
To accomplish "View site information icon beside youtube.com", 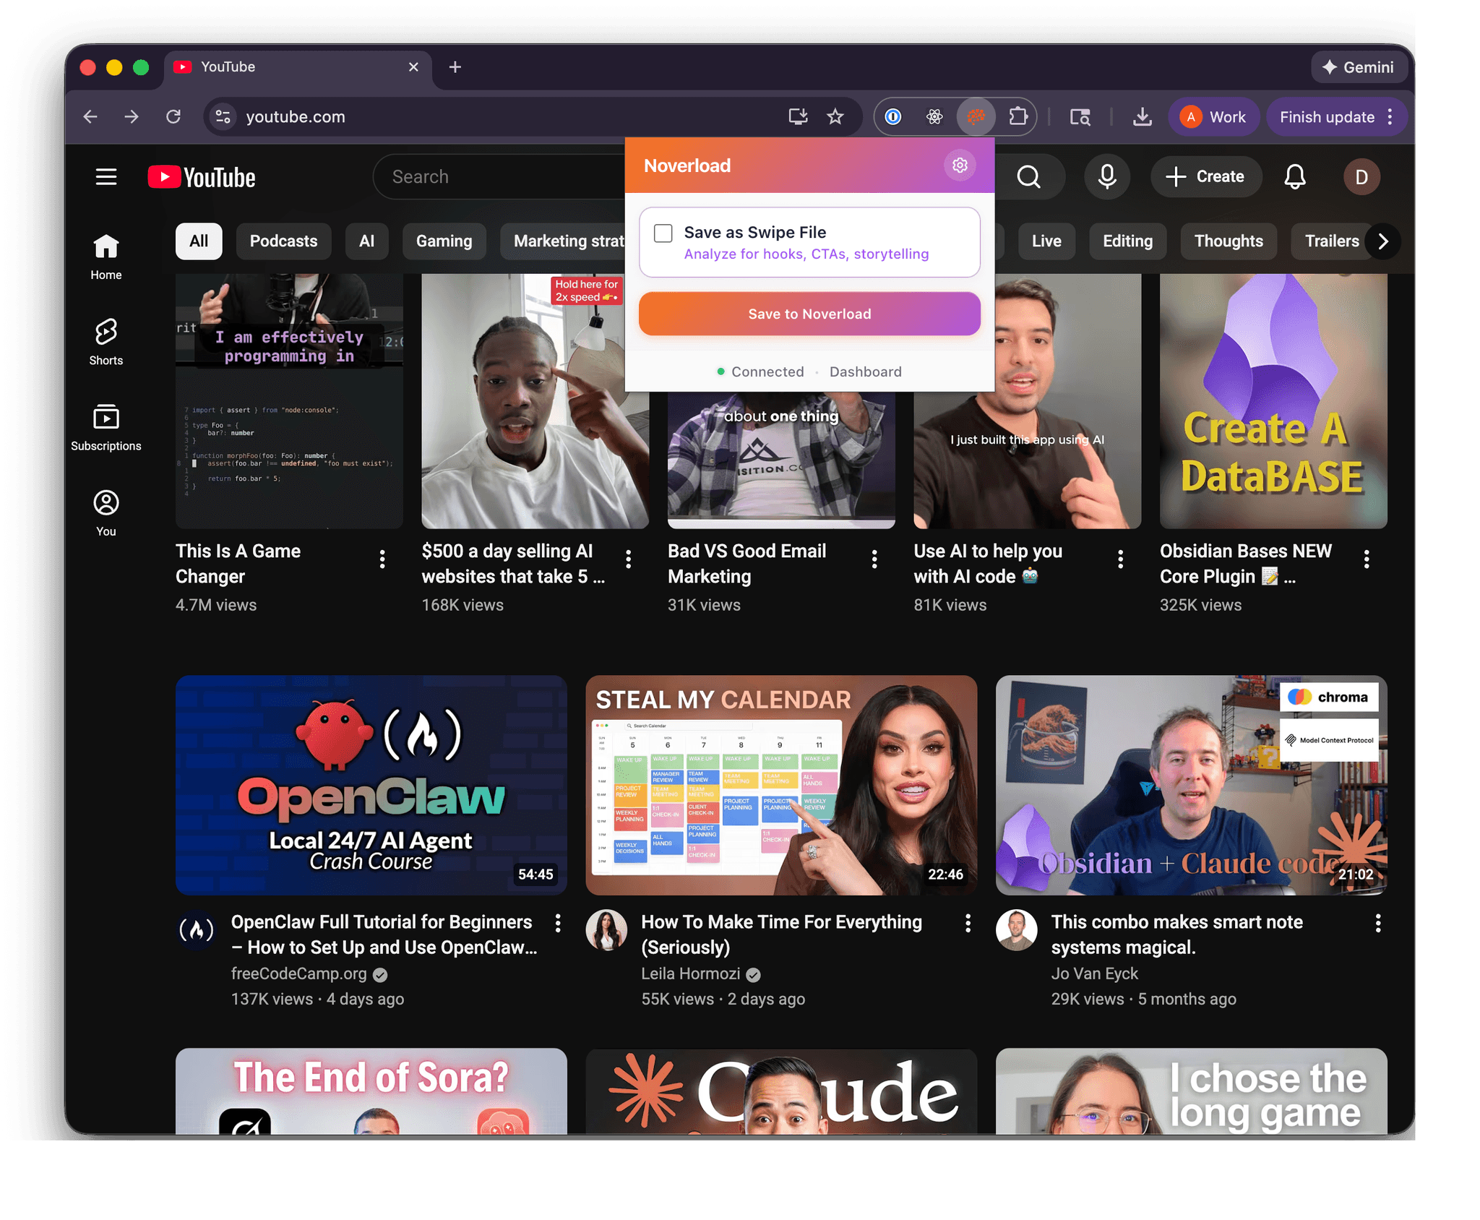I will [x=223, y=116].
